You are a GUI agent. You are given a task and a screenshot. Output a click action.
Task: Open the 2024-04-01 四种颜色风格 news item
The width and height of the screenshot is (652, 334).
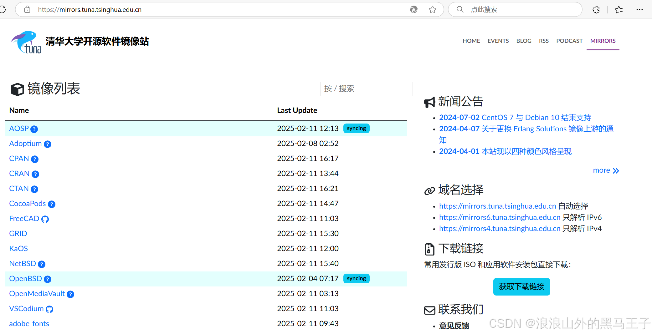(x=505, y=151)
